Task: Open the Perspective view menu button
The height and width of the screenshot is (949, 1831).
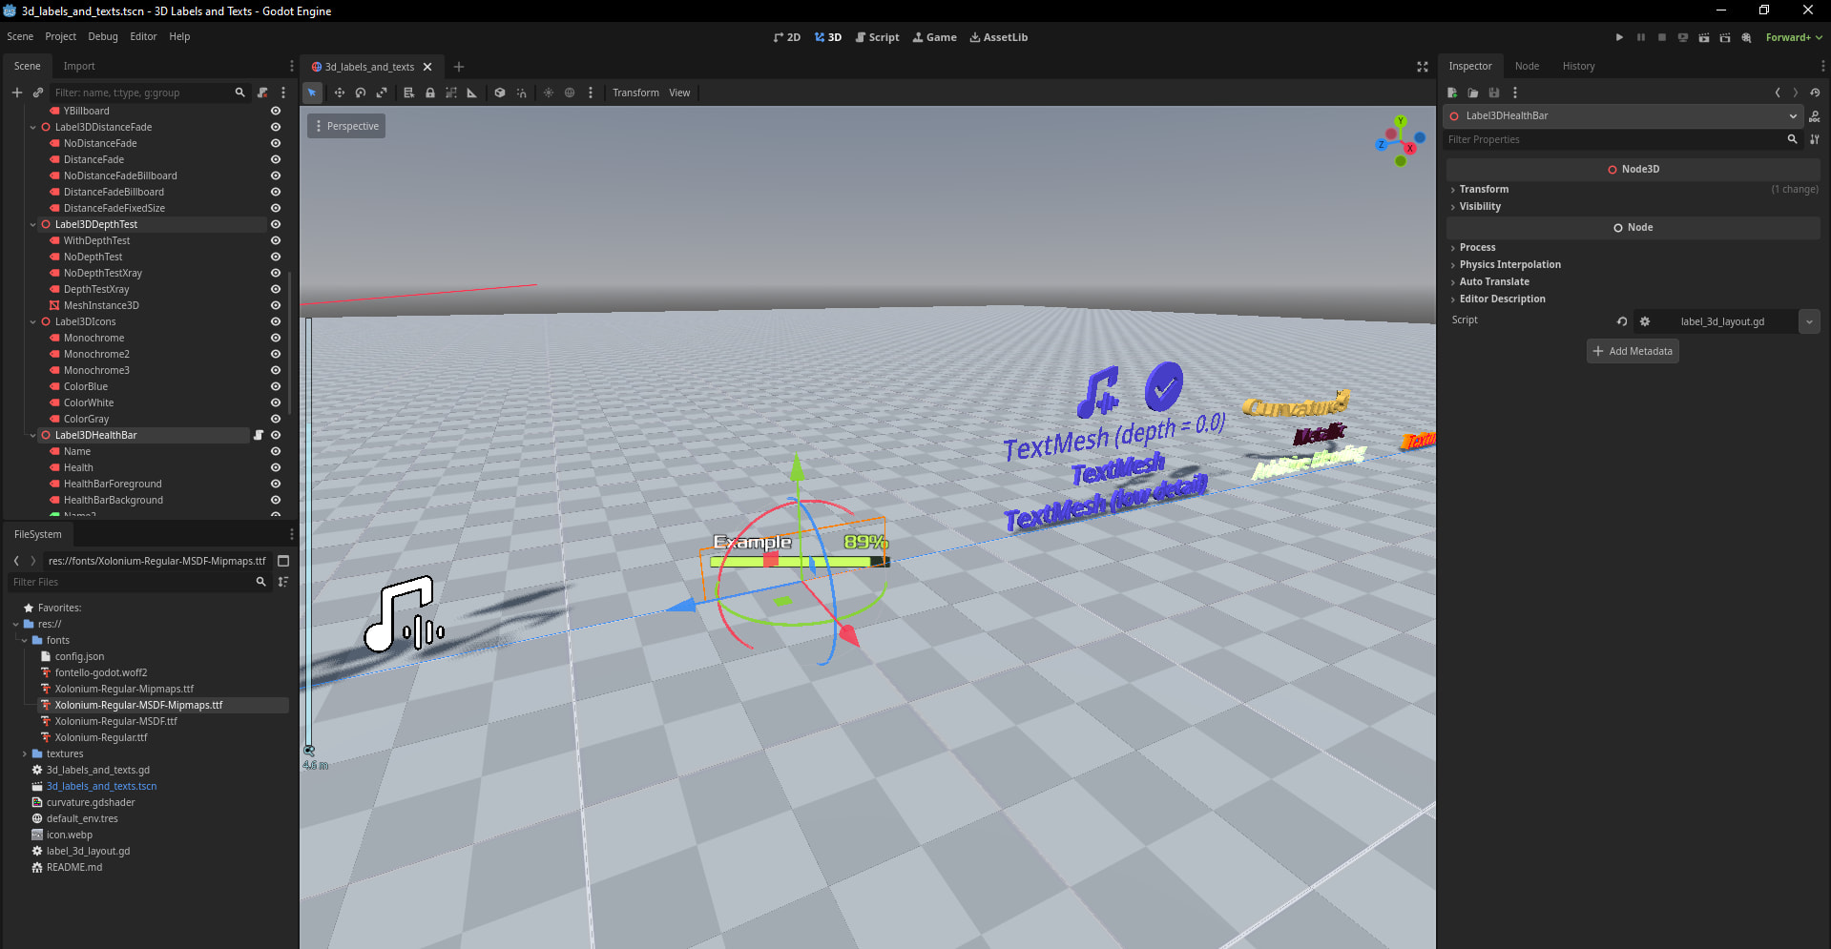Action: click(346, 126)
